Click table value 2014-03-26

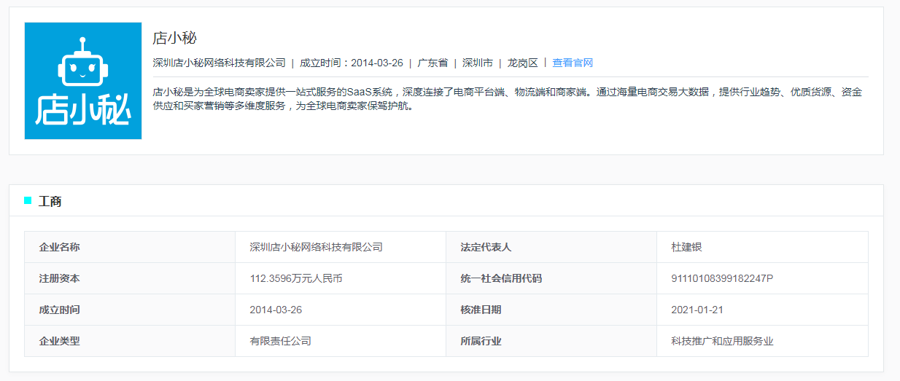276,310
